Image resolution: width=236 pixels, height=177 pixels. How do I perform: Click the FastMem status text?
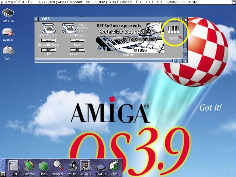[x=109, y=2]
